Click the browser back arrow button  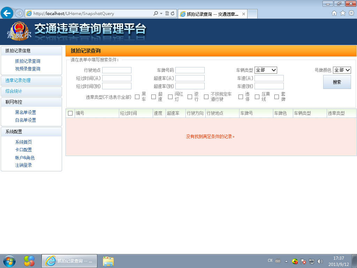[7, 14]
